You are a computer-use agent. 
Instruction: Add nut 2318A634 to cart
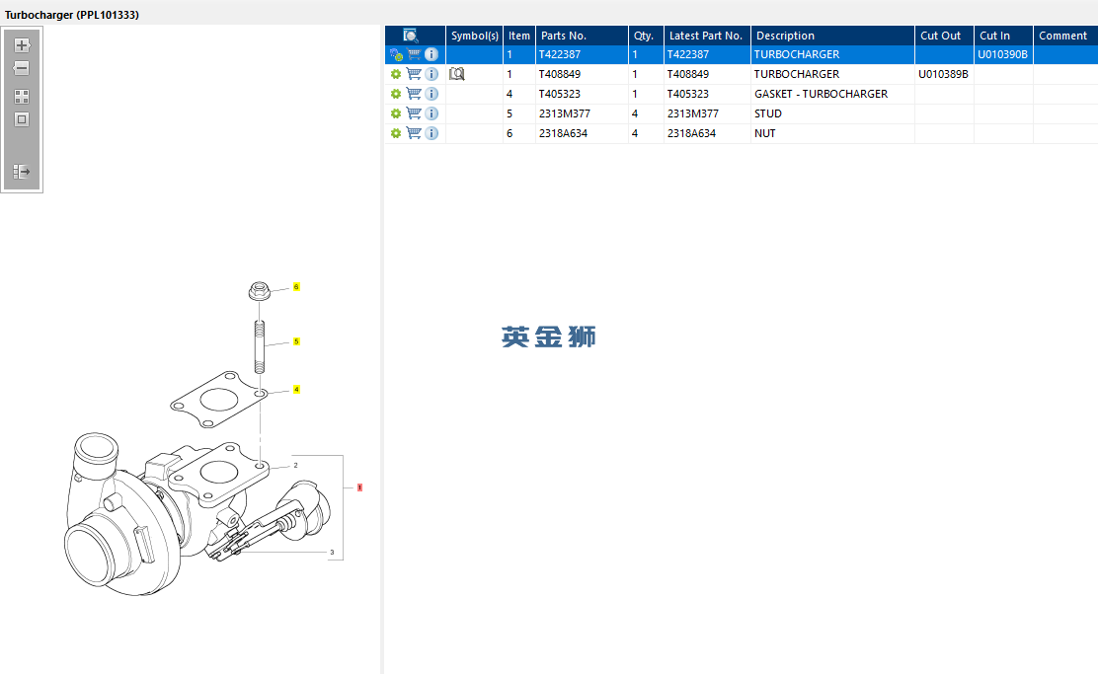click(414, 132)
